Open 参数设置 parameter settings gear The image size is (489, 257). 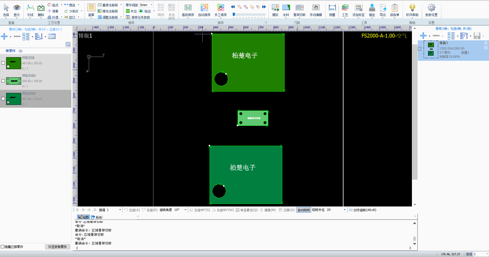coord(431,10)
